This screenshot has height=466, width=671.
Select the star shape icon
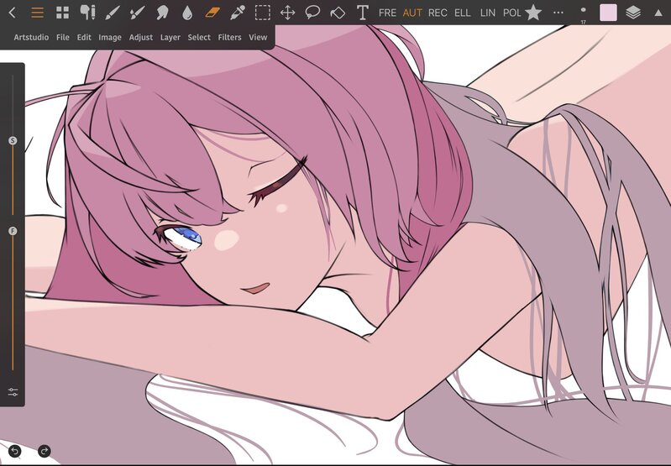pyautogui.click(x=533, y=13)
